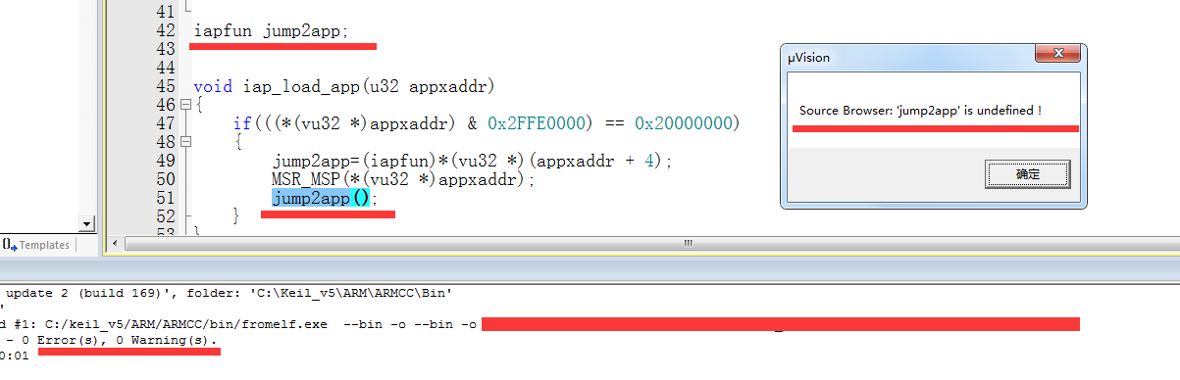Click the editor horizontal scroll-left arrow
1180x380 pixels.
click(116, 244)
